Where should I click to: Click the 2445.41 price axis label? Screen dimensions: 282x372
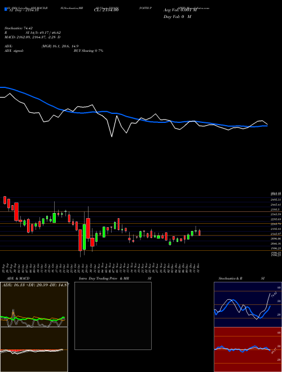(276, 205)
